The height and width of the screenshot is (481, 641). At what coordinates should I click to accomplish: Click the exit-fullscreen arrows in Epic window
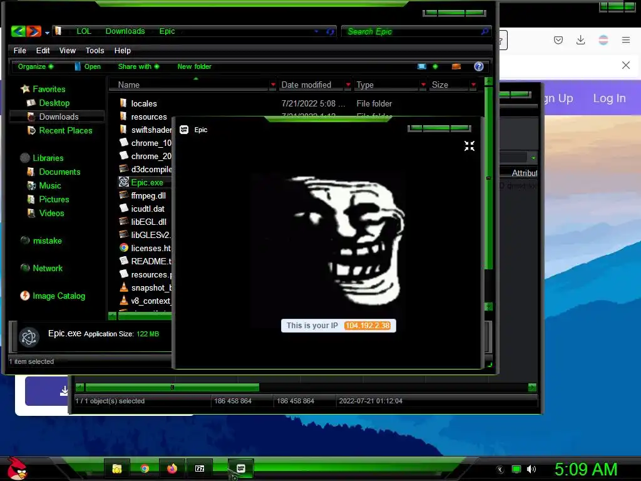[x=469, y=146]
